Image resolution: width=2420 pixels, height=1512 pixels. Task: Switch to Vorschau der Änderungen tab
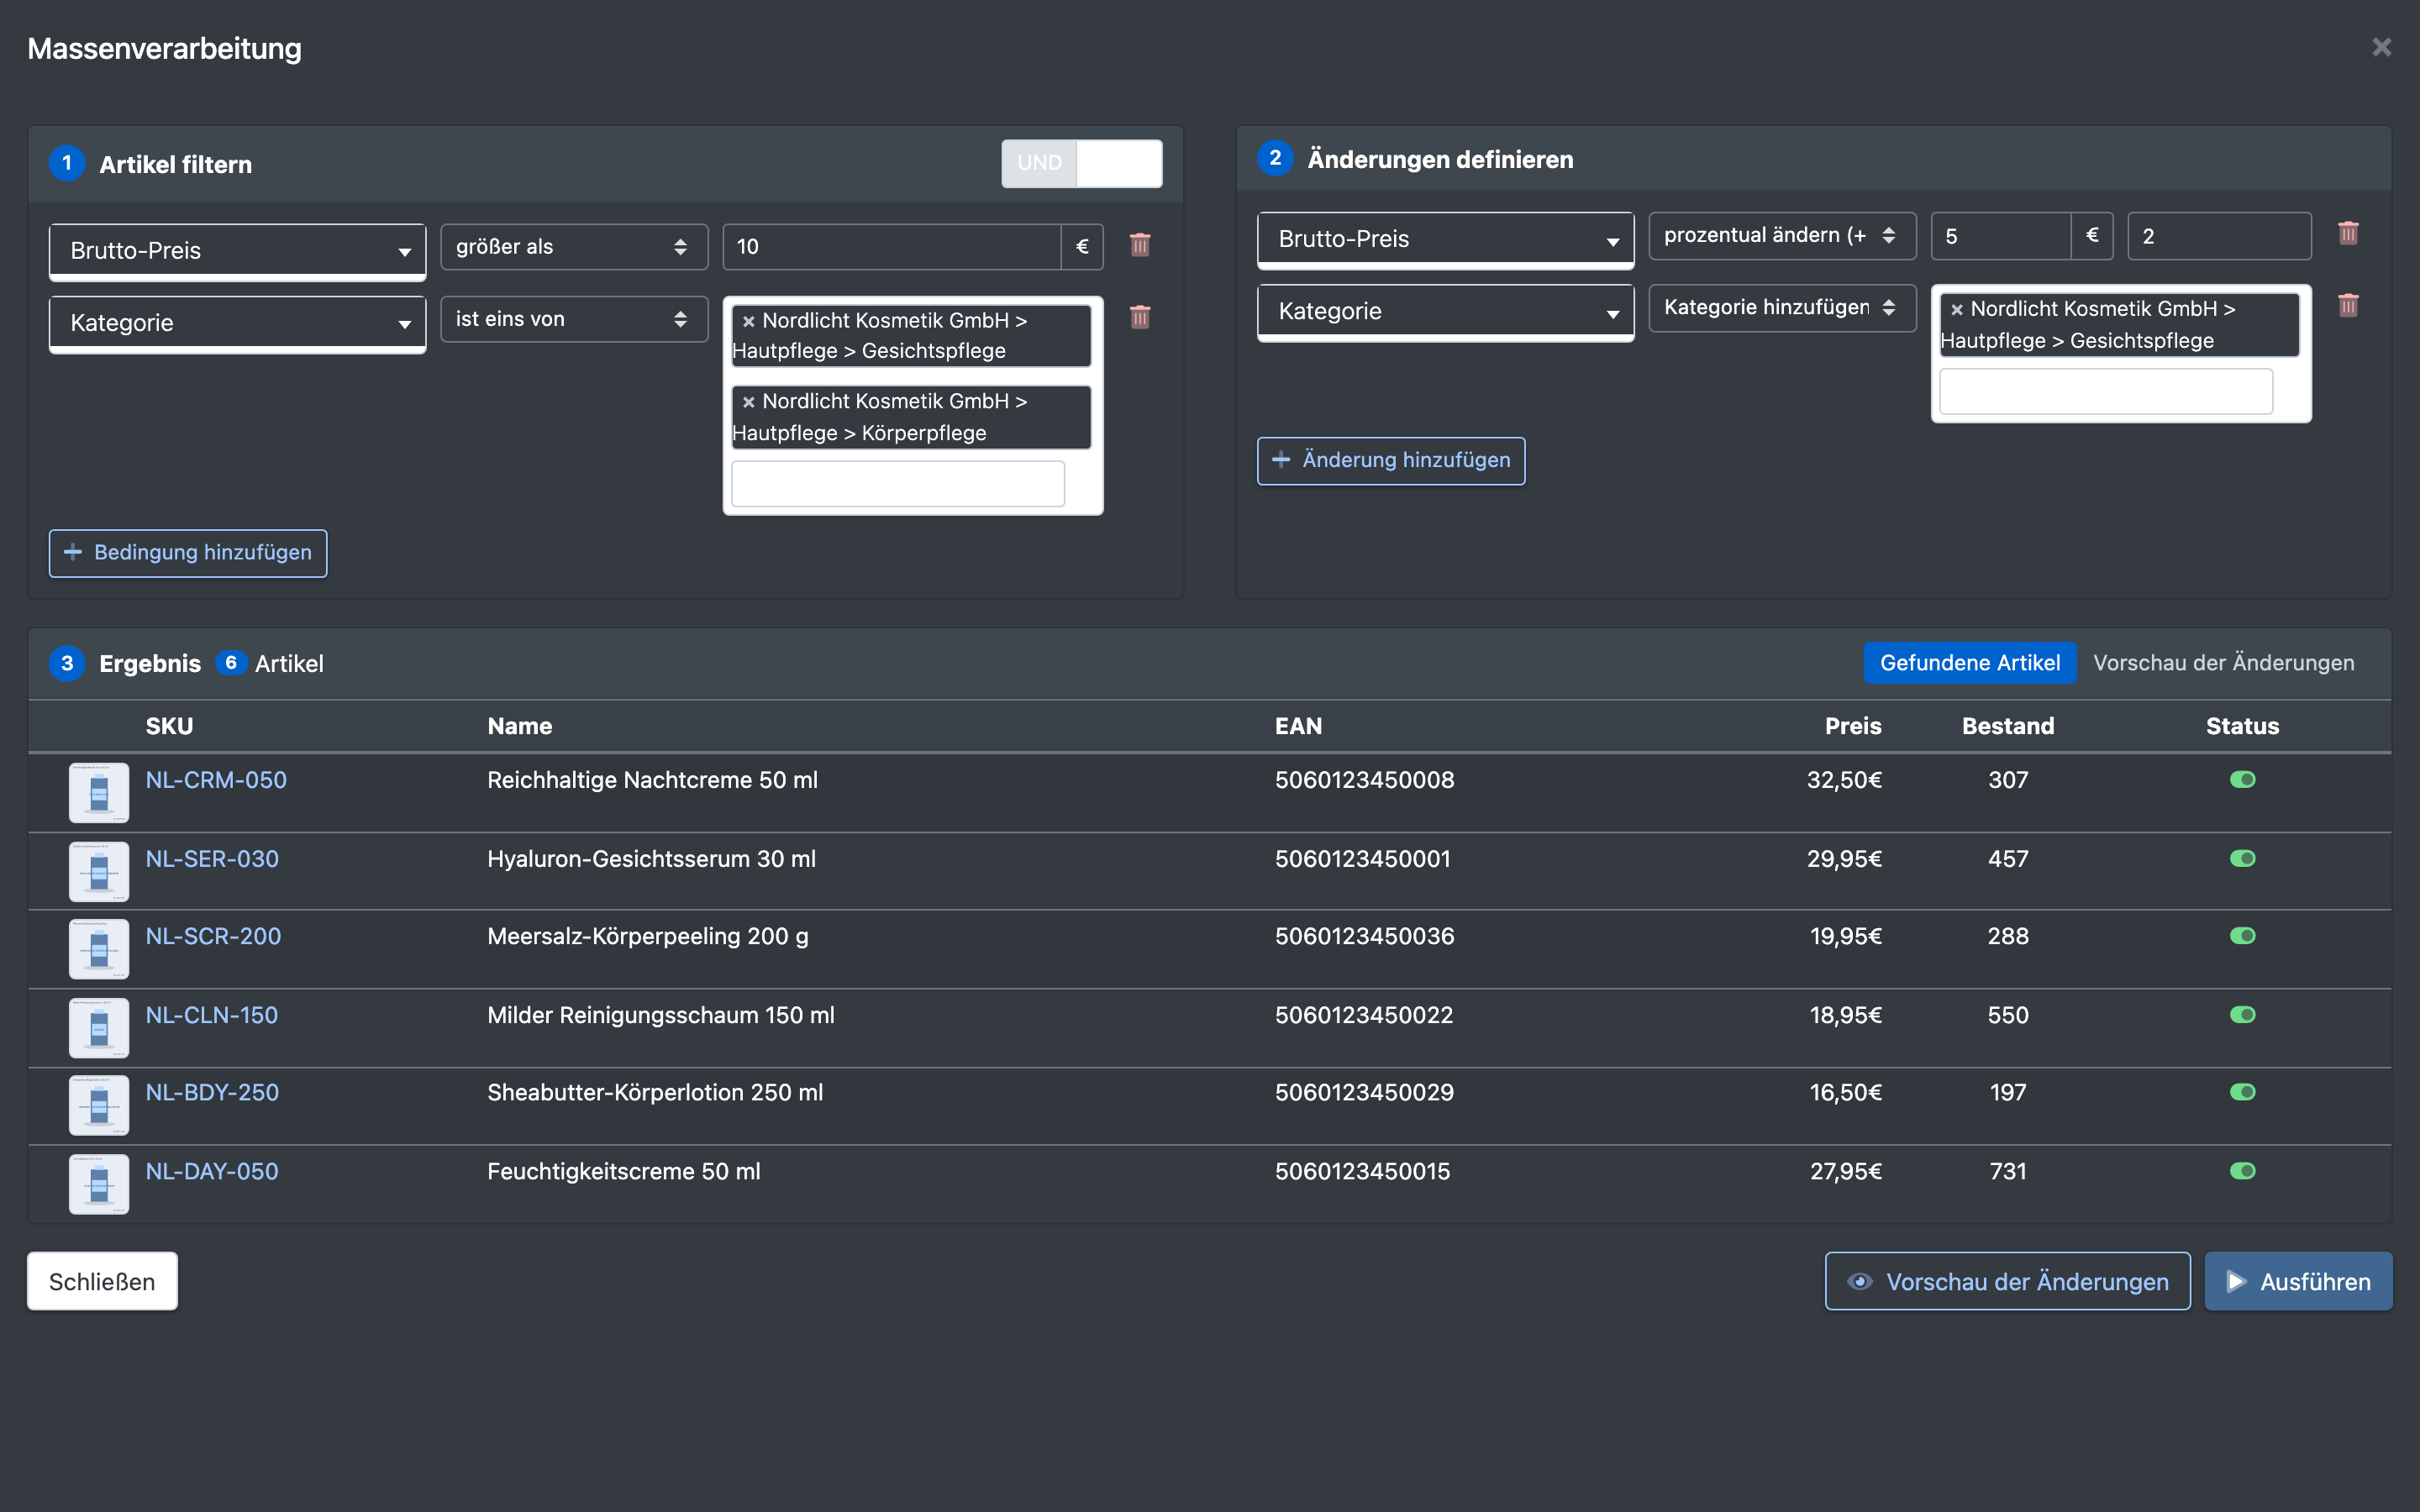(2223, 663)
